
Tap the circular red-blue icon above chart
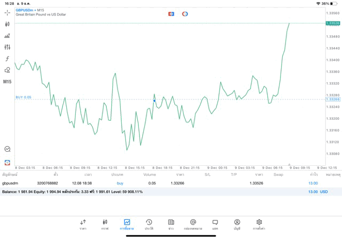[185, 13]
